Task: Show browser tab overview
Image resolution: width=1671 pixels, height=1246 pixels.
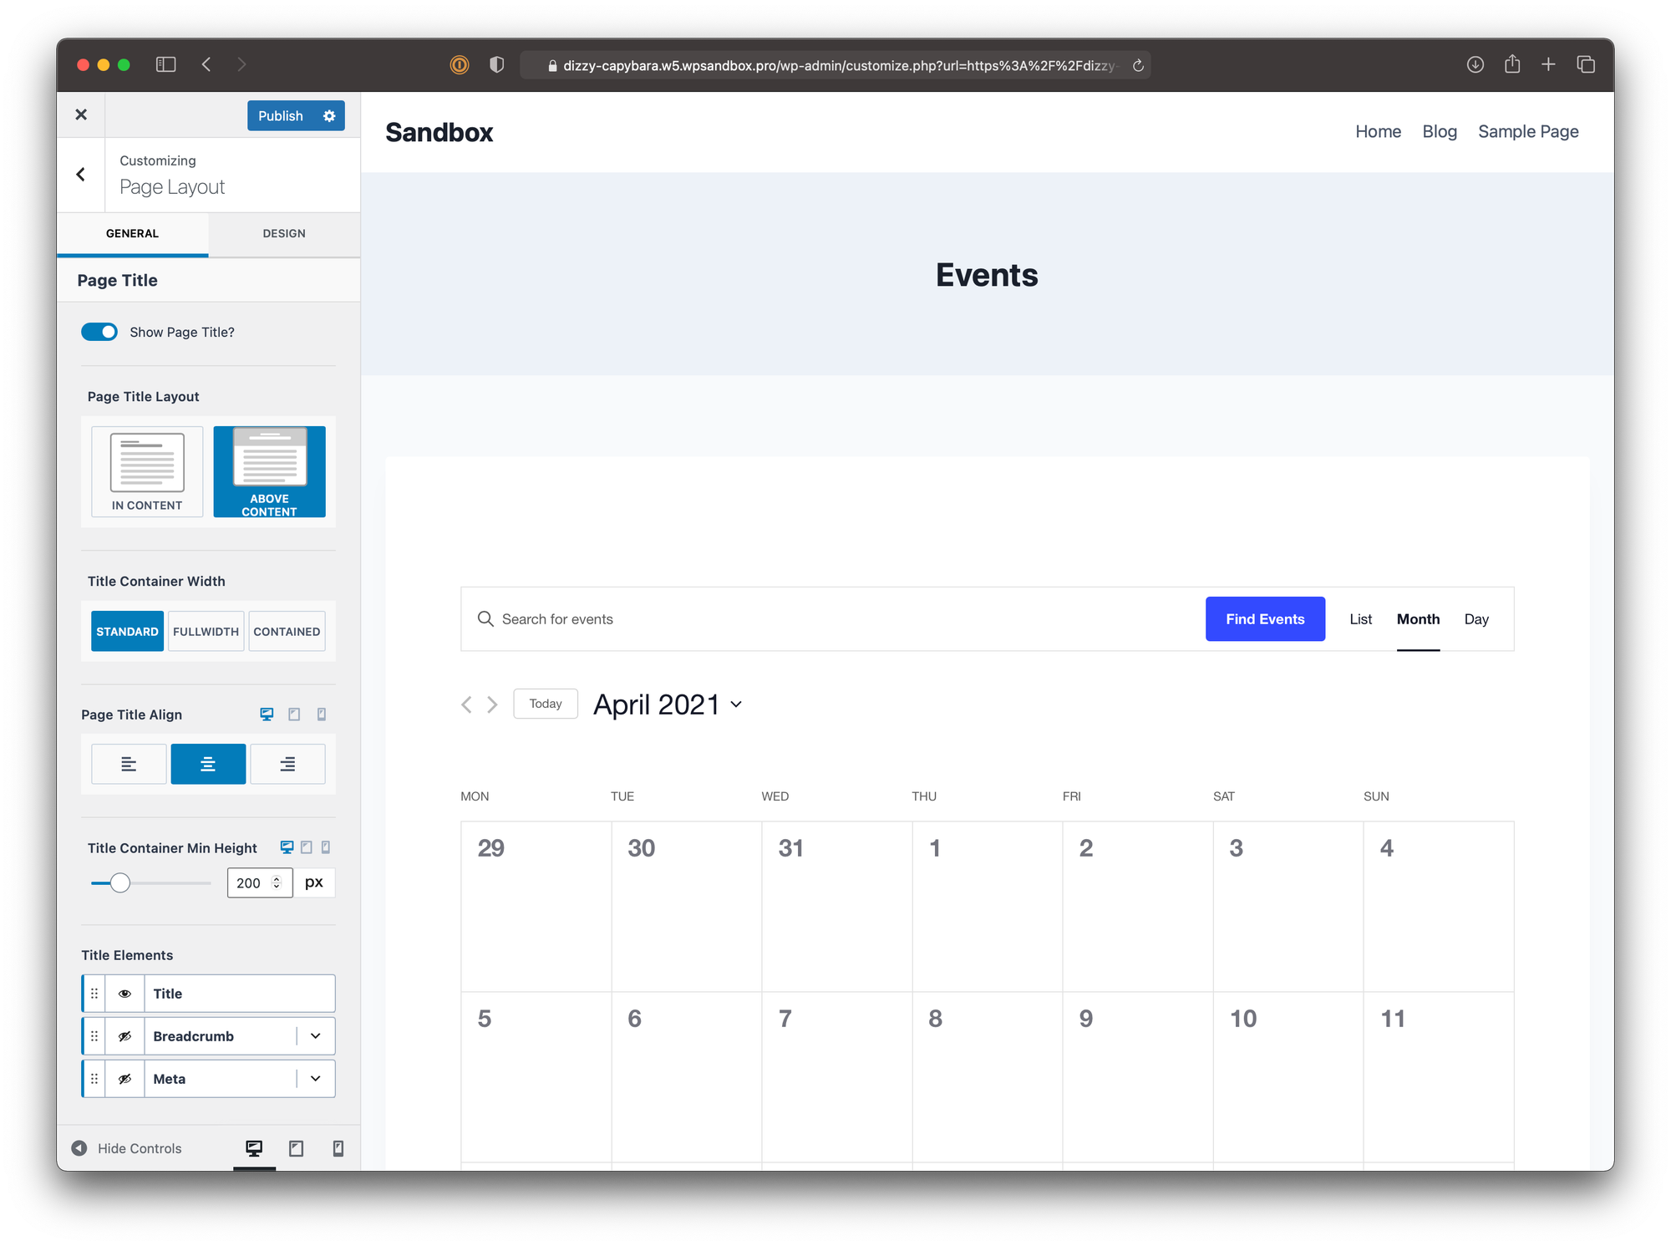Action: [1586, 64]
